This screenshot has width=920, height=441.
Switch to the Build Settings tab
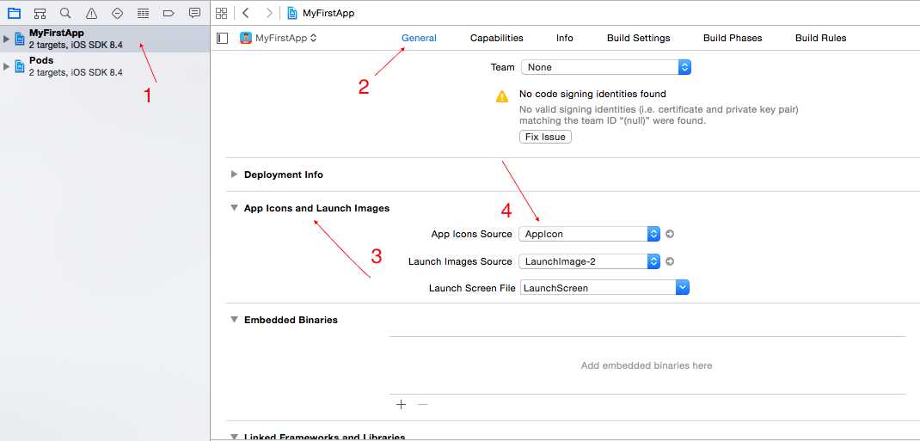click(x=638, y=38)
